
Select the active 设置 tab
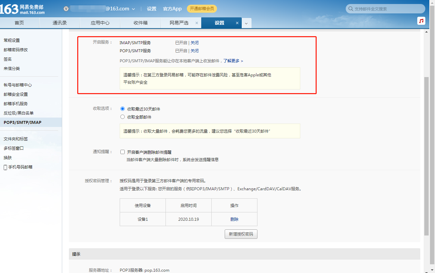tap(219, 23)
